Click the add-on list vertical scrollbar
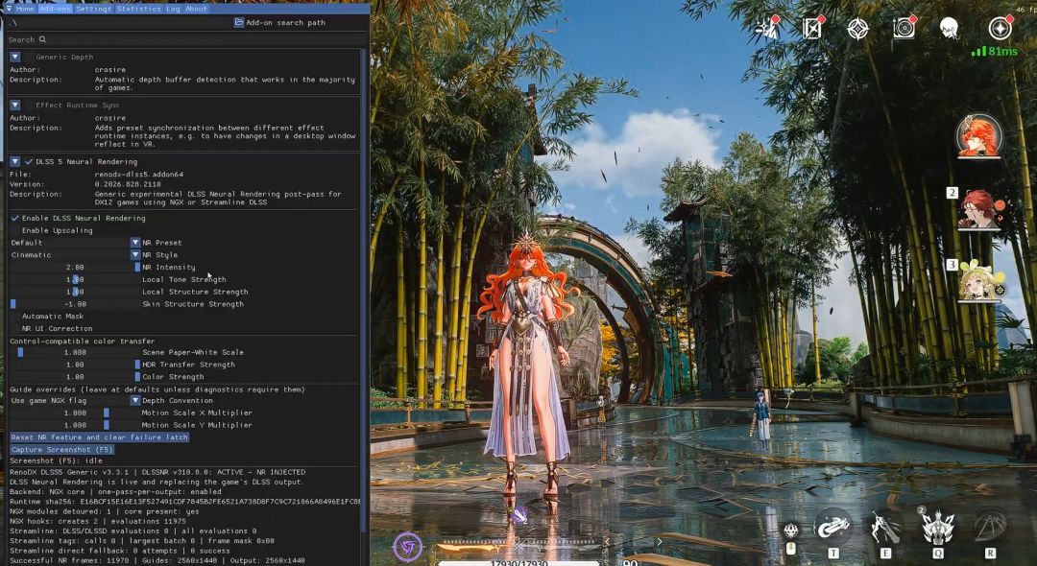 tap(363, 291)
